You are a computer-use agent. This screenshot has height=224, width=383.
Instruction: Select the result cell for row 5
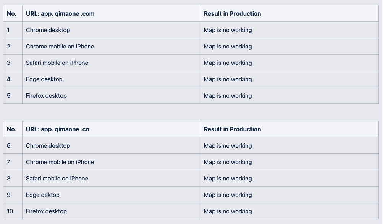[228, 96]
